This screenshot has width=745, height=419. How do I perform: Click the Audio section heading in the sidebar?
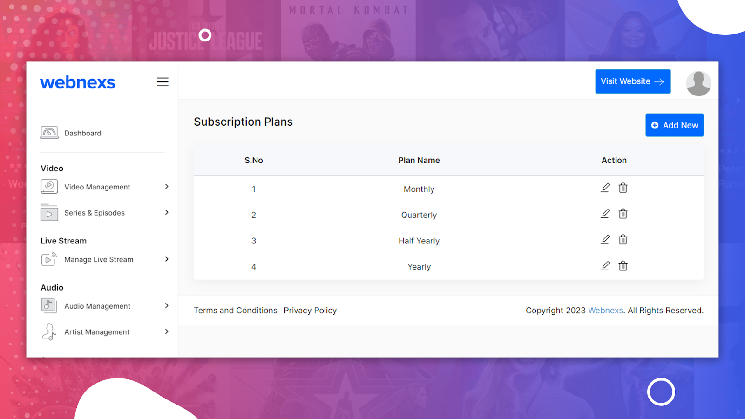(x=52, y=288)
